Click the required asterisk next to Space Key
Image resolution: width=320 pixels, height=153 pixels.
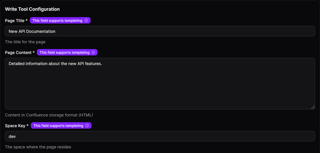click(28, 126)
